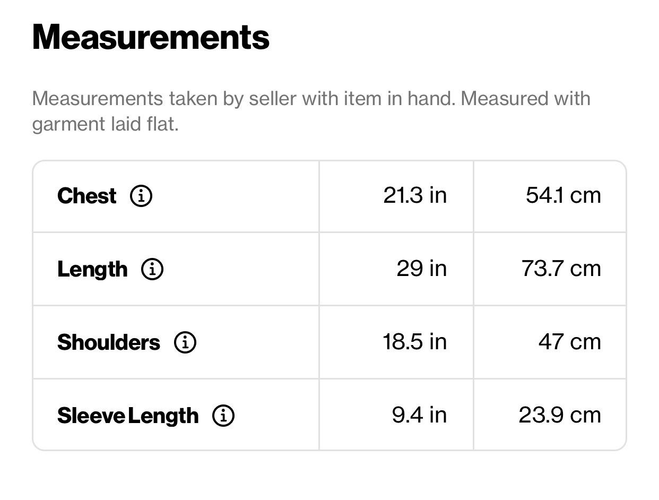Click the 21.3 in chest value
659x500 pixels.
[415, 195]
